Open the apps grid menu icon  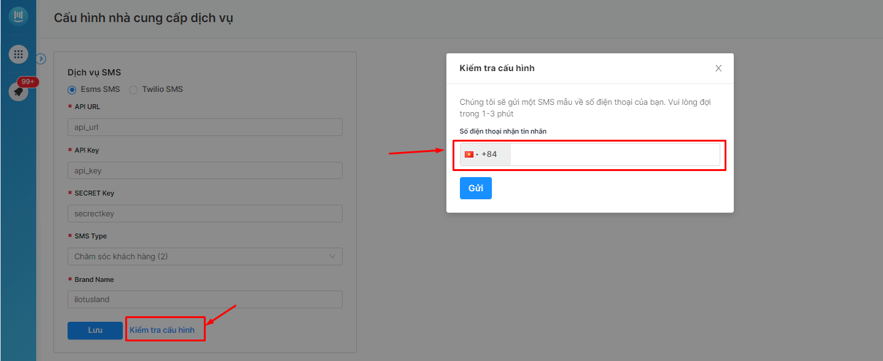pos(18,54)
